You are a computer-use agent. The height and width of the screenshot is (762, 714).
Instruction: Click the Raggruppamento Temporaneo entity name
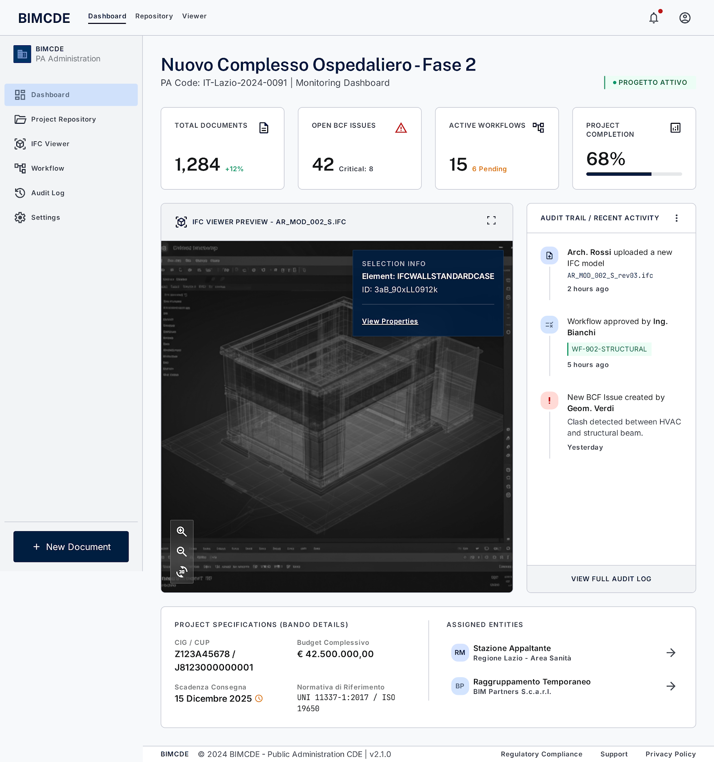point(532,682)
